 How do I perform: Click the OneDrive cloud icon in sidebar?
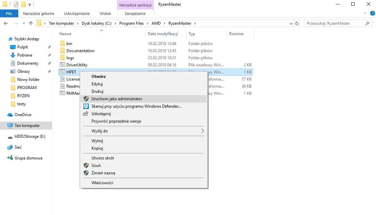click(10, 115)
